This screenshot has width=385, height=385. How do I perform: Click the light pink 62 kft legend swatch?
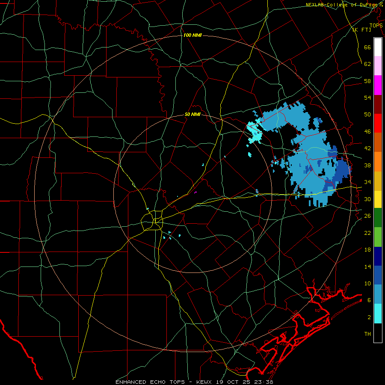(x=378, y=65)
